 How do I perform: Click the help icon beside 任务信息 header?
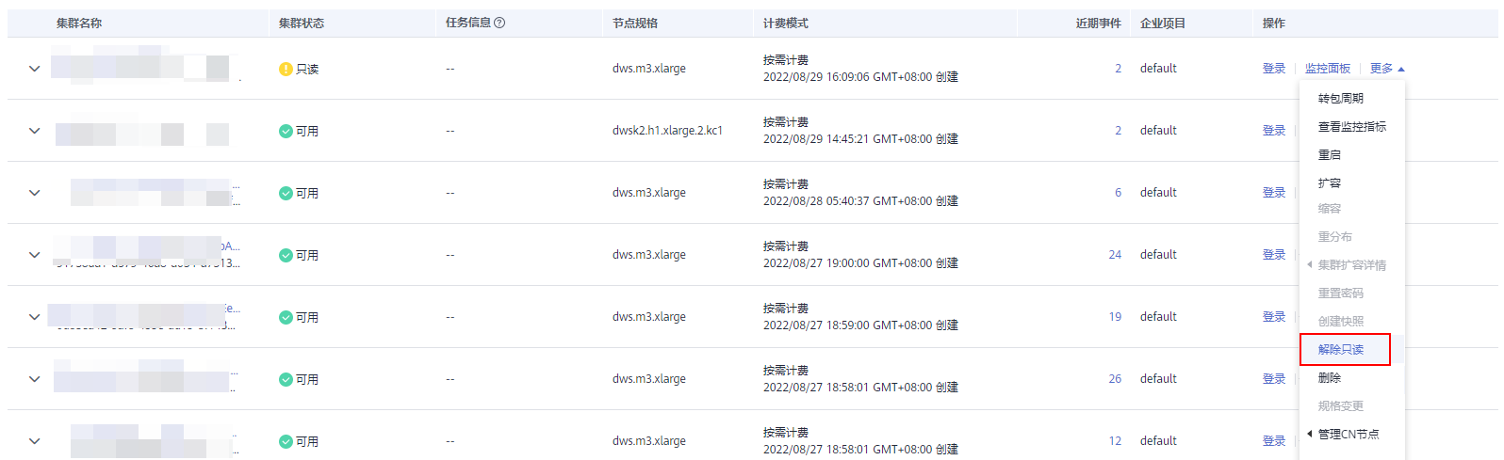point(499,23)
